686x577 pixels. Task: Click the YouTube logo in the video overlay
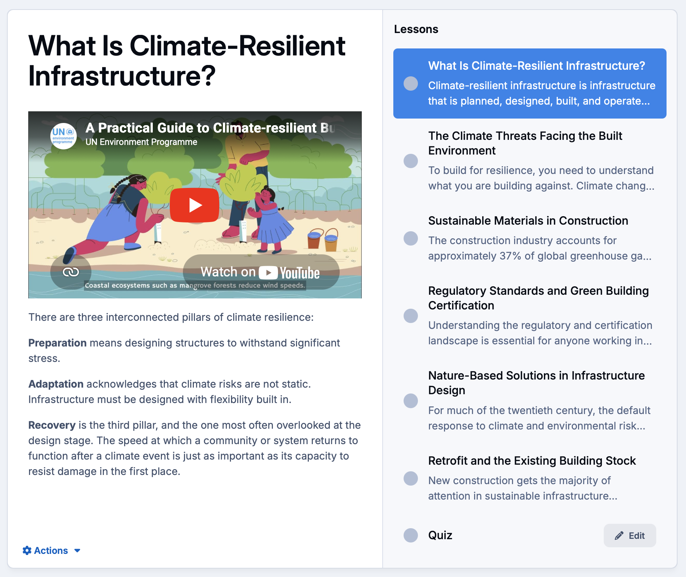(x=289, y=273)
